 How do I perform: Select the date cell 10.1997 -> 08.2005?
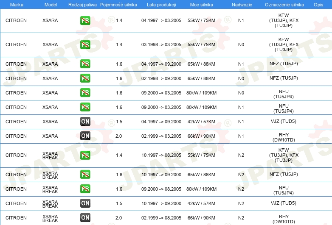pos(161,155)
